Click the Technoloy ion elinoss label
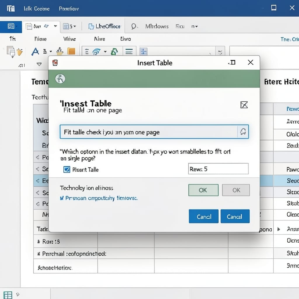This screenshot has height=299, width=299. pos(86,188)
